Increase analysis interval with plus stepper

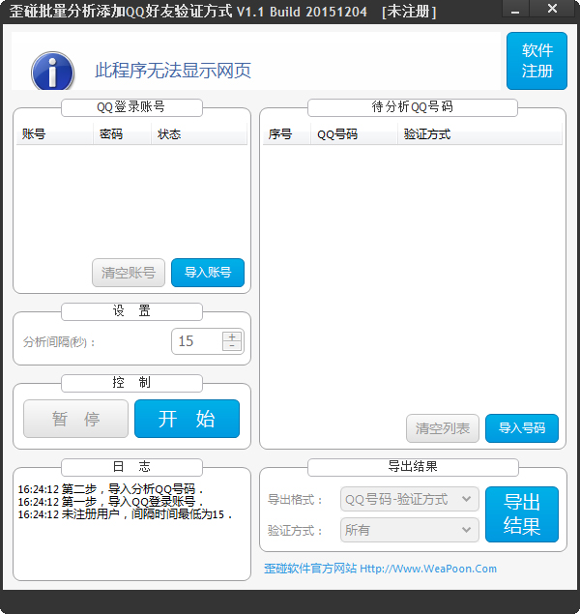click(232, 336)
